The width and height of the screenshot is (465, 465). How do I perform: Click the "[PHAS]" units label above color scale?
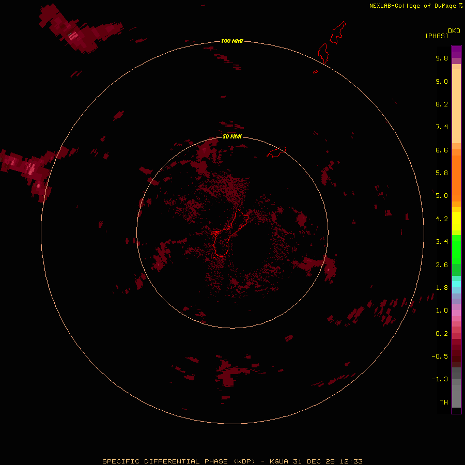coord(437,36)
